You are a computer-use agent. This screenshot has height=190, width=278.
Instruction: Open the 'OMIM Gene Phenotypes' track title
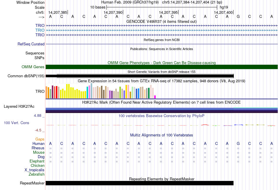tap(162, 63)
